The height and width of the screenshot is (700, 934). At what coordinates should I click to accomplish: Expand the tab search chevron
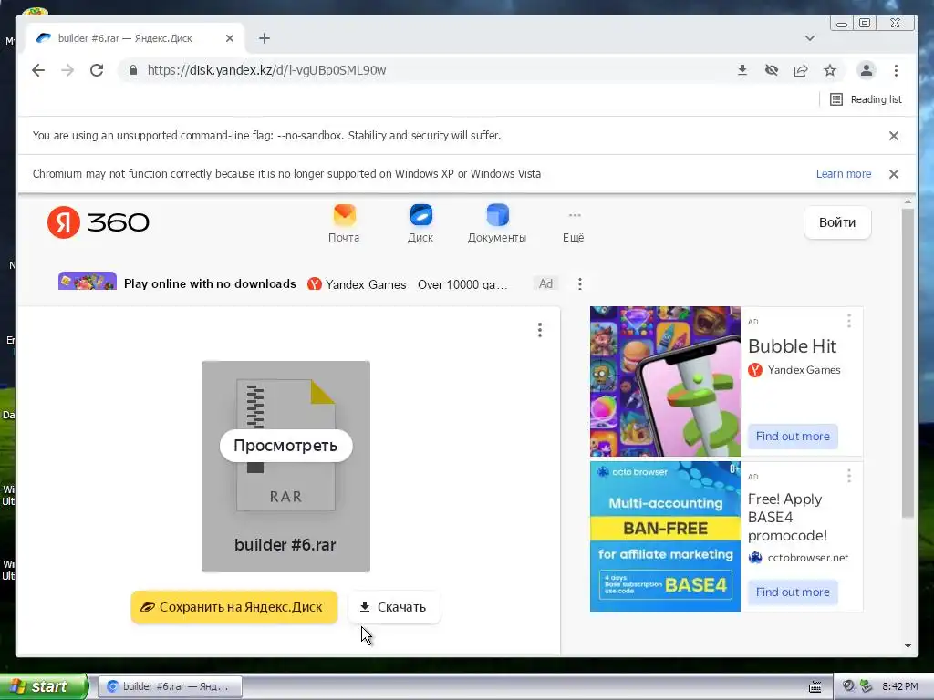click(x=810, y=38)
